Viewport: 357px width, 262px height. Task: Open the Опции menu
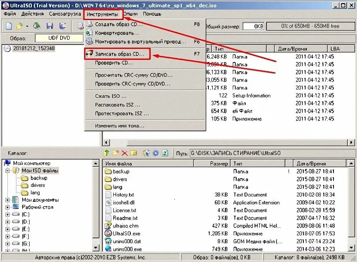click(131, 14)
